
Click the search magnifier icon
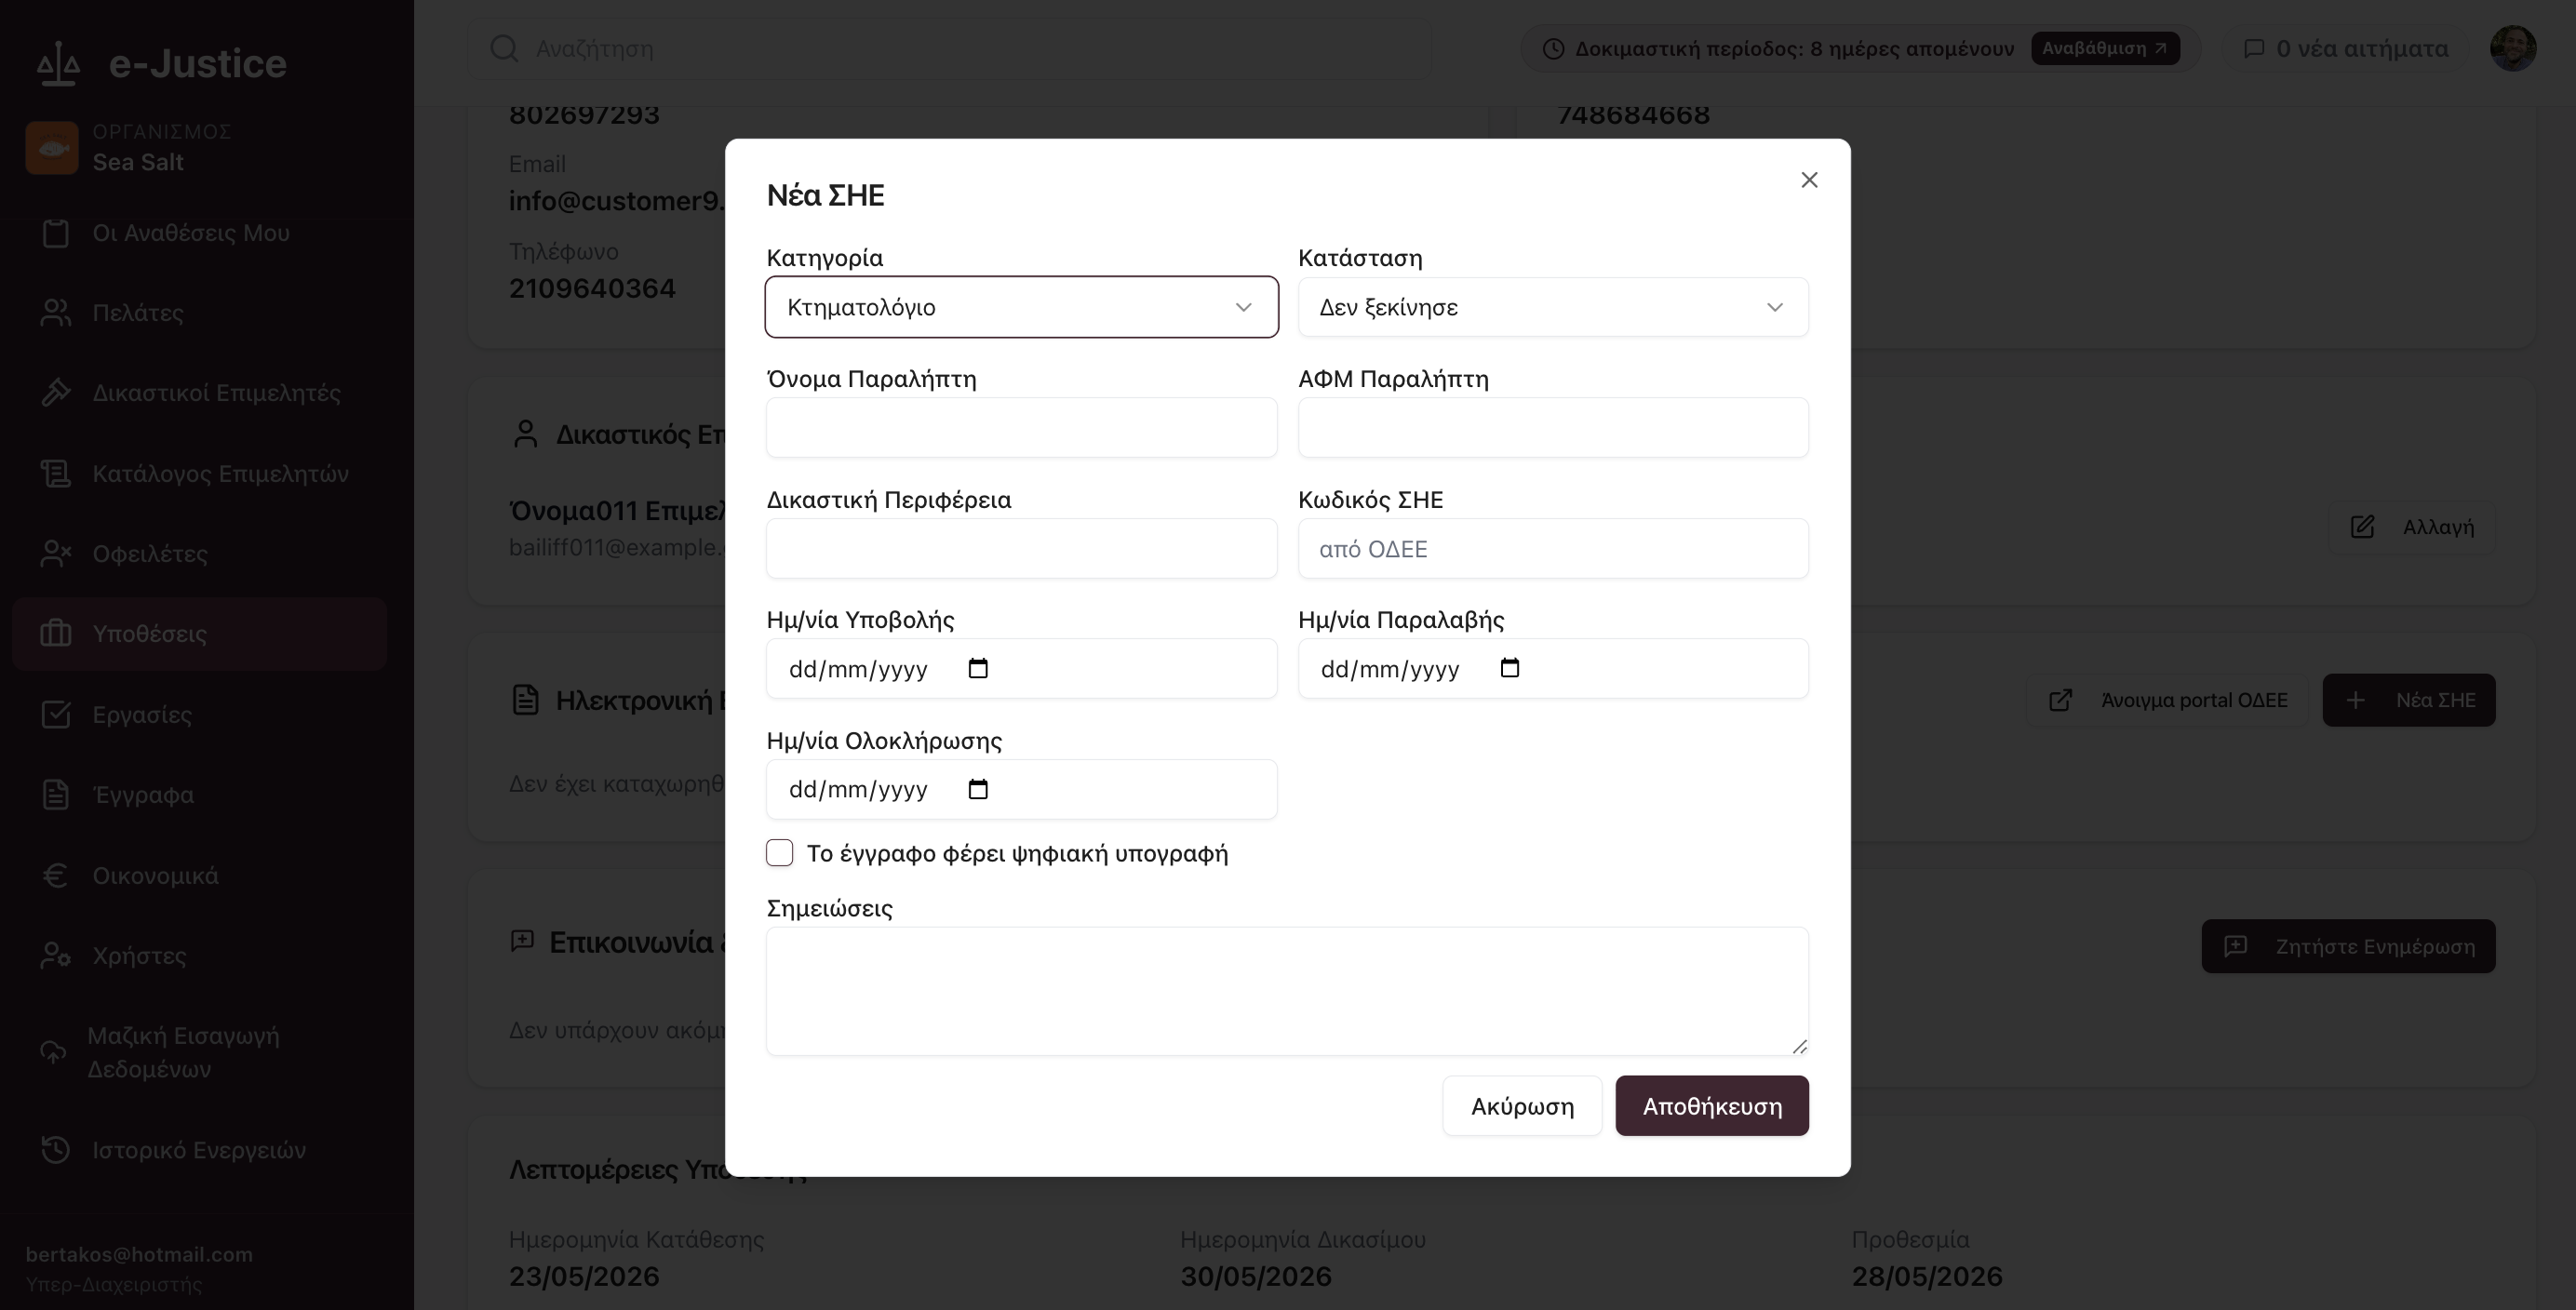point(504,48)
